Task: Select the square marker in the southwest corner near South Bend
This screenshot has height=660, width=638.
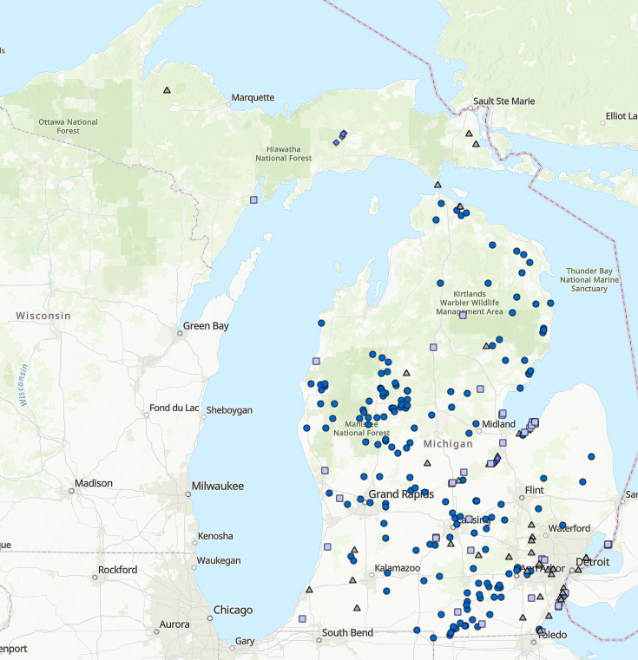Action: pyautogui.click(x=302, y=618)
